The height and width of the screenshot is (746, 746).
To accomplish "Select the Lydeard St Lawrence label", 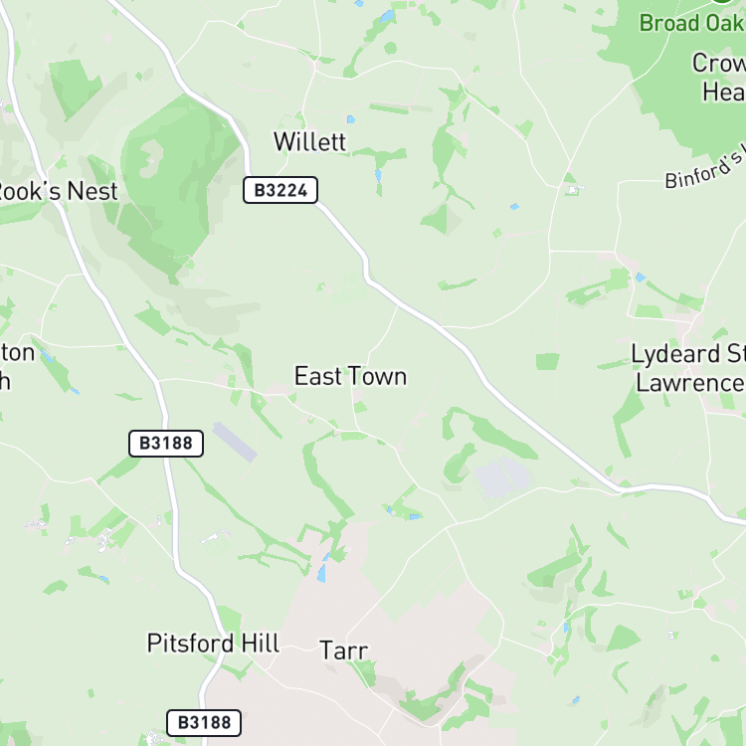I will coord(688,368).
